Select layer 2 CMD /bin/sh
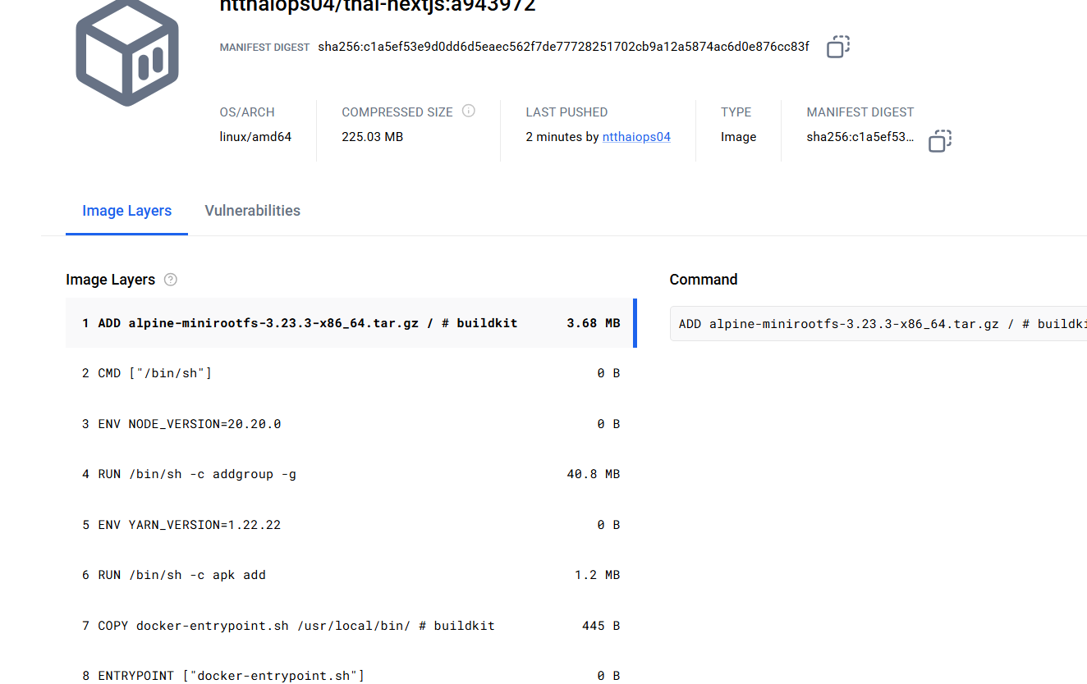The image size is (1087, 684). click(x=351, y=373)
